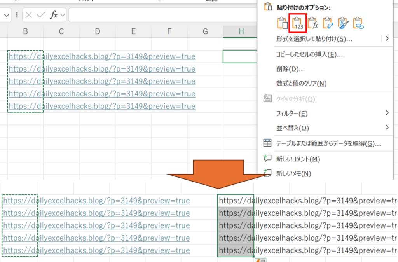Open the Name Box dropdown arrow
Image resolution: width=398 pixels, height=262 pixels.
pyautogui.click(x=7, y=15)
